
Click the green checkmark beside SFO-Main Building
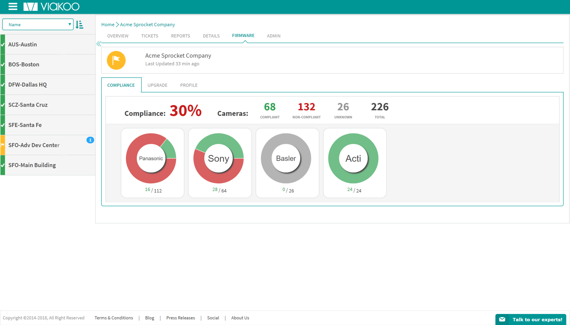tap(2, 165)
